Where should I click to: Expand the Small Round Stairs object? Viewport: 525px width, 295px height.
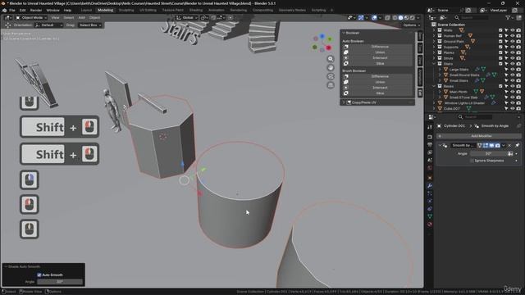(x=440, y=75)
